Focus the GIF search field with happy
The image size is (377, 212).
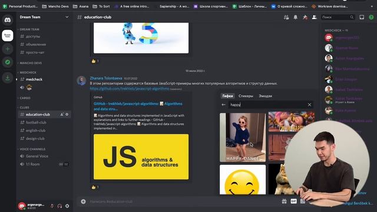(267, 105)
